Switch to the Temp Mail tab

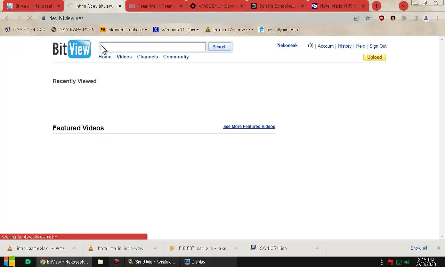click(156, 6)
